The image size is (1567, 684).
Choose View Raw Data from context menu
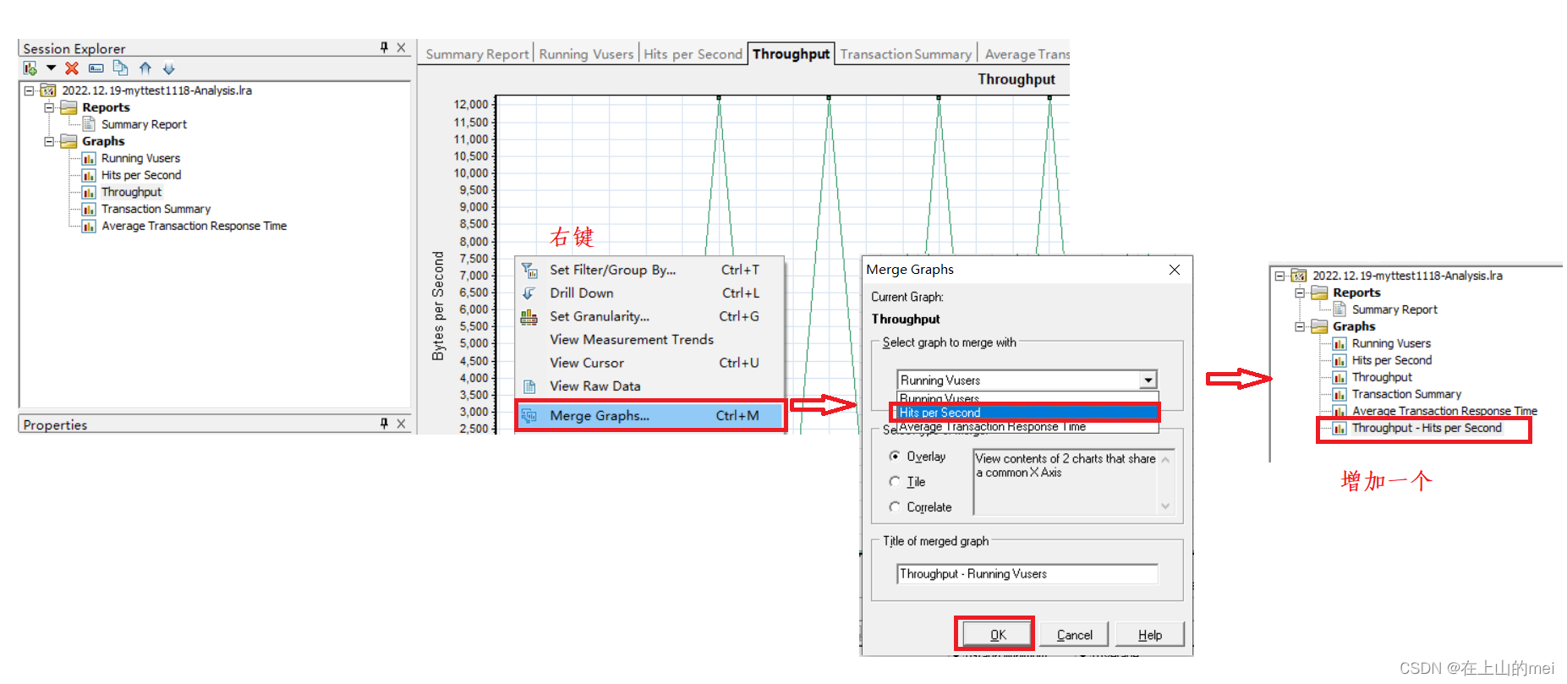tap(650, 386)
